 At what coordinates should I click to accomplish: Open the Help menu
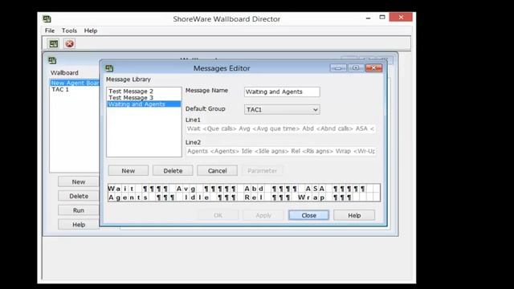click(91, 31)
